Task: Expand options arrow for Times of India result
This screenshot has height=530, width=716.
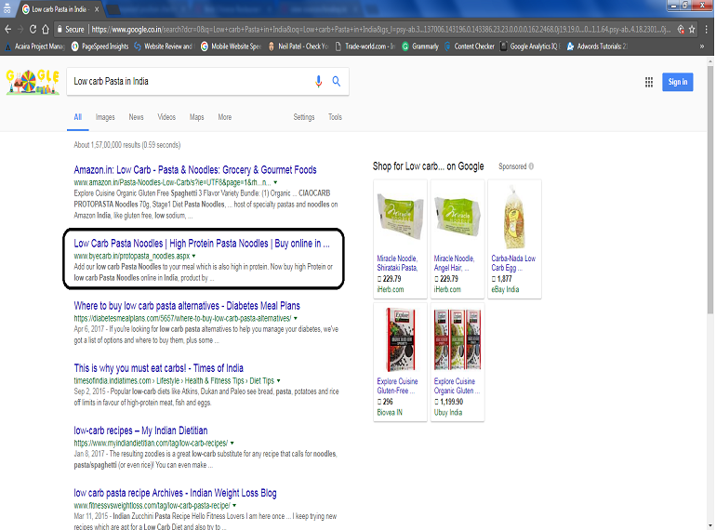Action: tap(279, 380)
